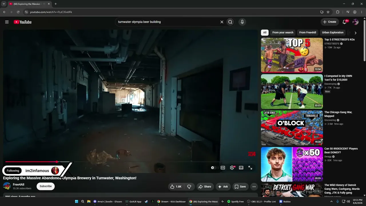Bookmark this tab with the star
The width and height of the screenshot is (366, 206).
tap(328, 12)
